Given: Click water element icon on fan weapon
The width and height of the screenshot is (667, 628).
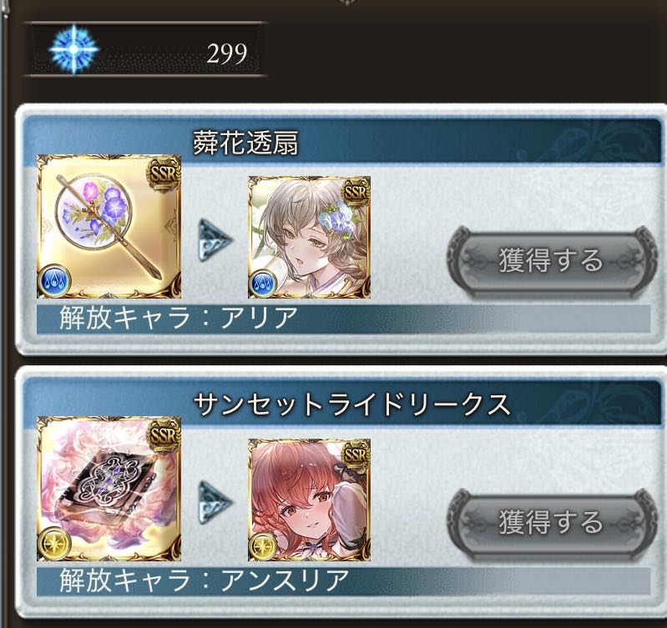Looking at the screenshot, I should click(x=54, y=280).
